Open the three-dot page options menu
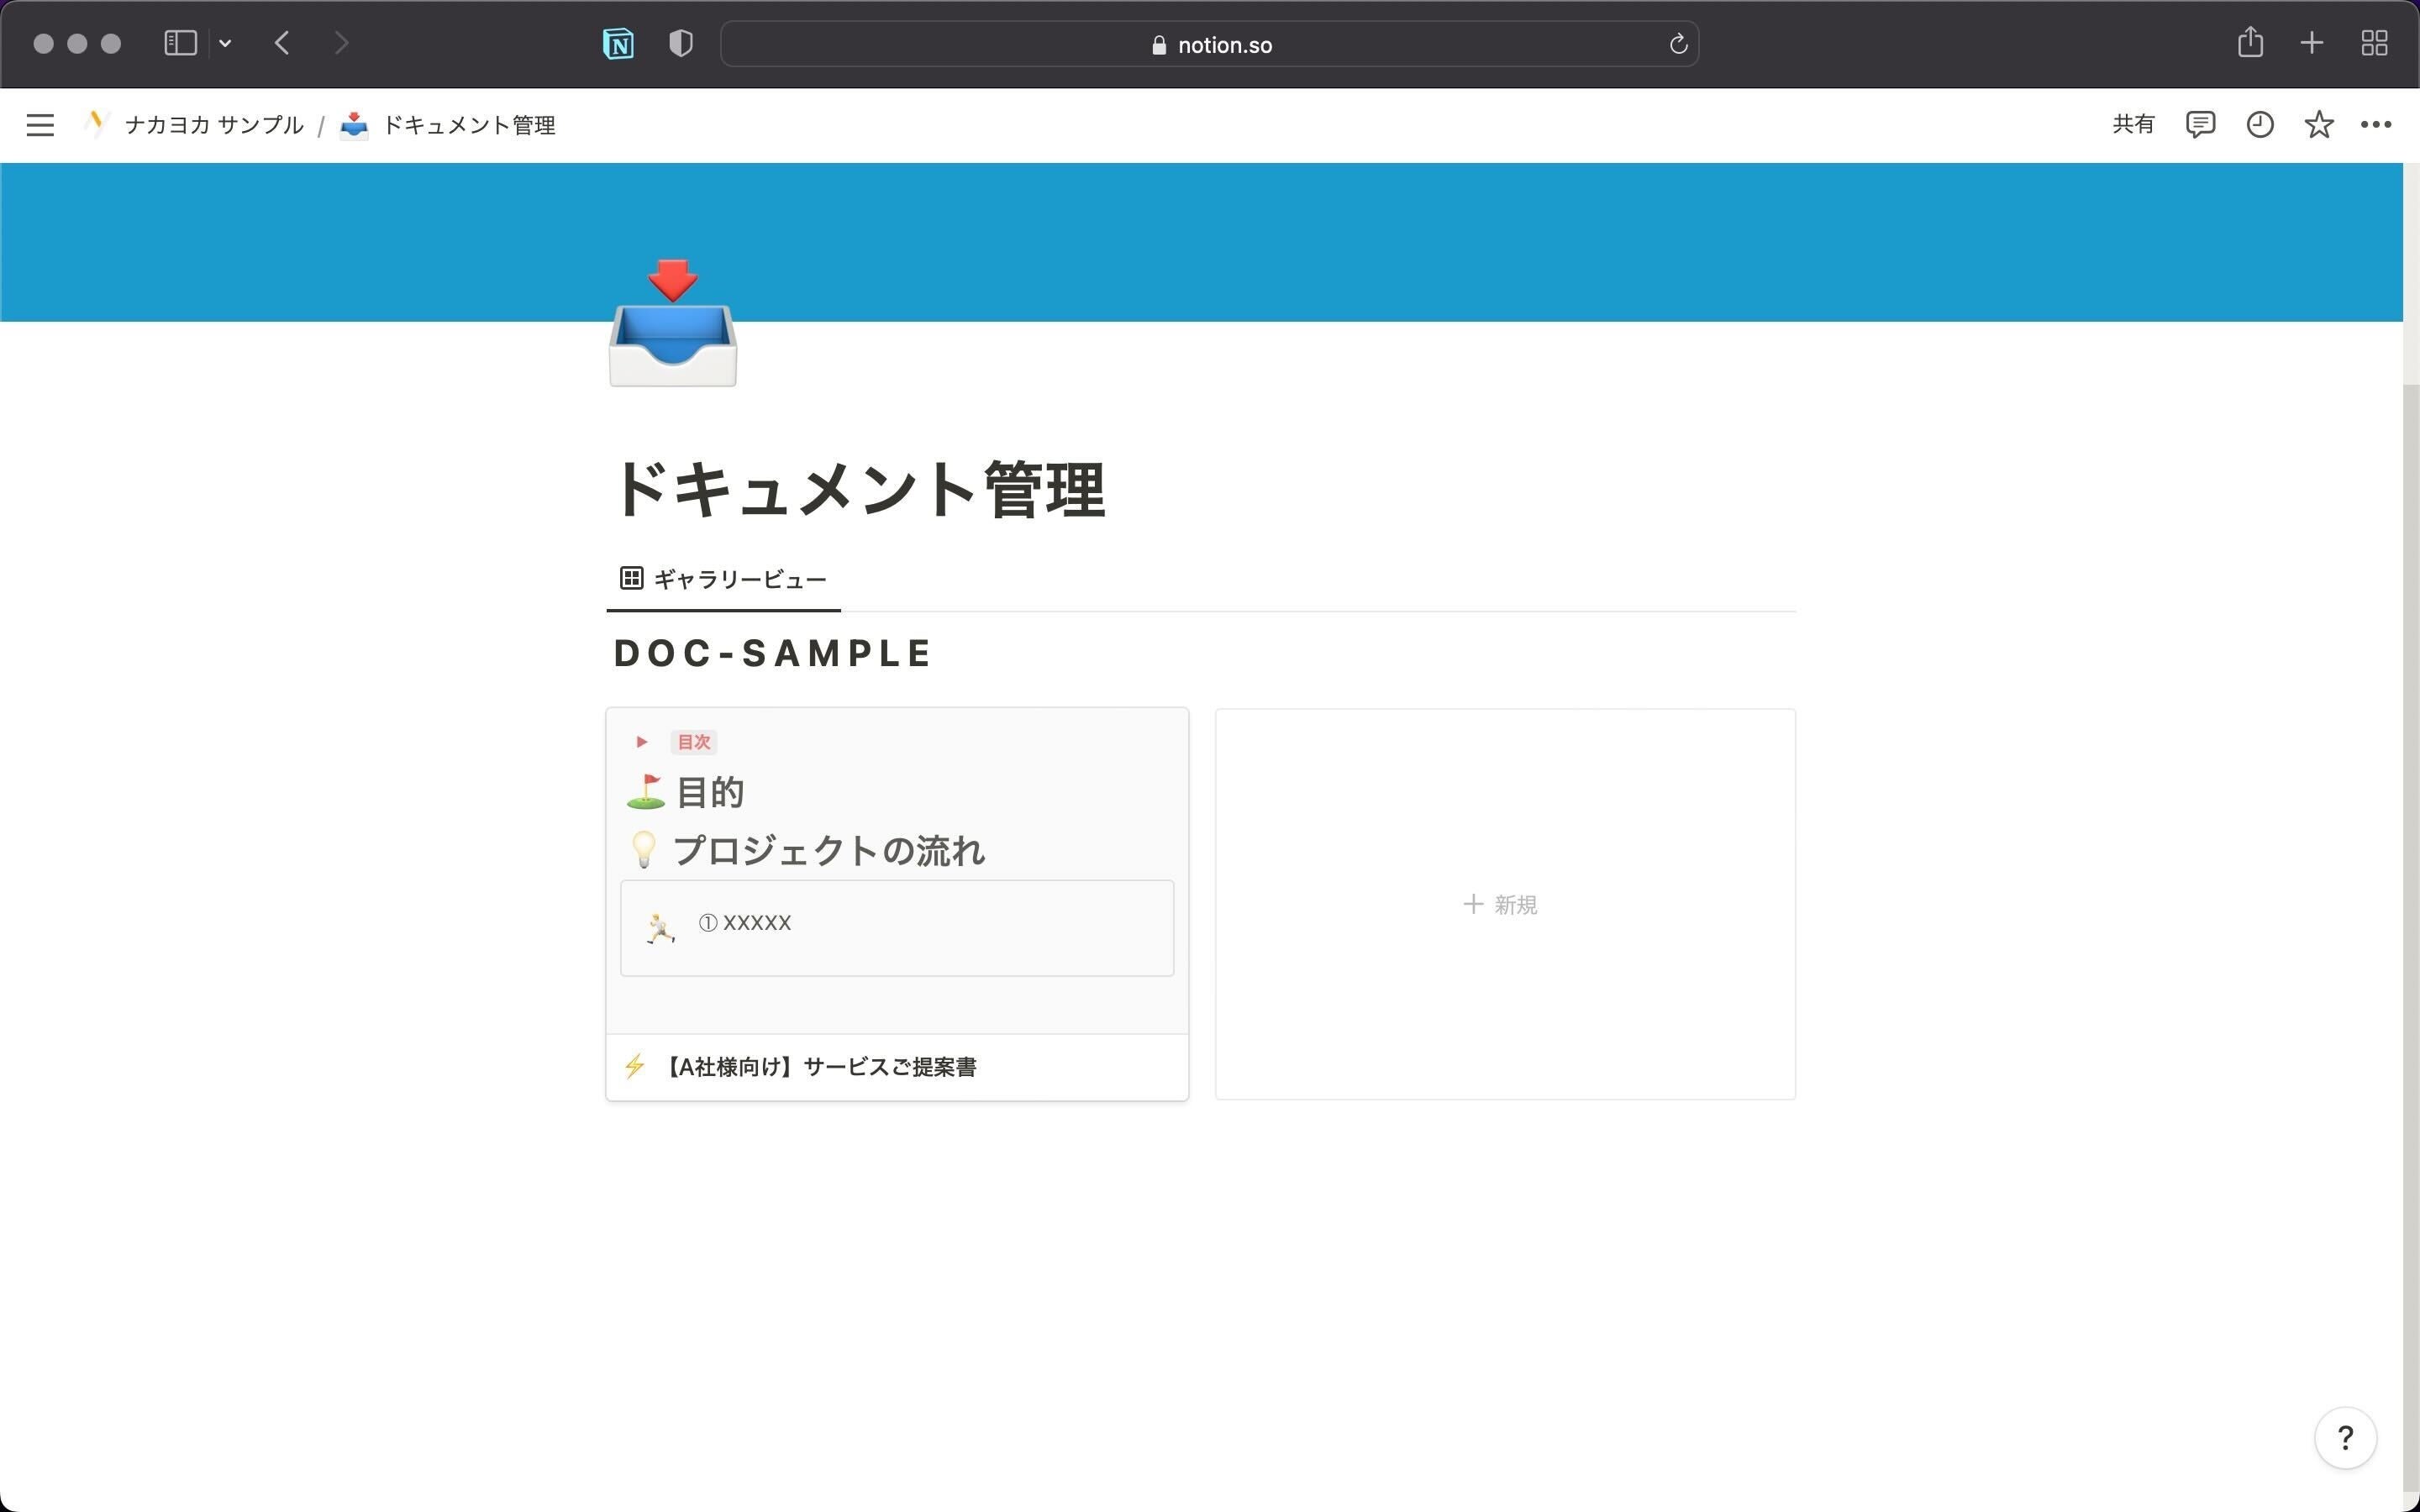The image size is (2420, 1512). (2376, 124)
